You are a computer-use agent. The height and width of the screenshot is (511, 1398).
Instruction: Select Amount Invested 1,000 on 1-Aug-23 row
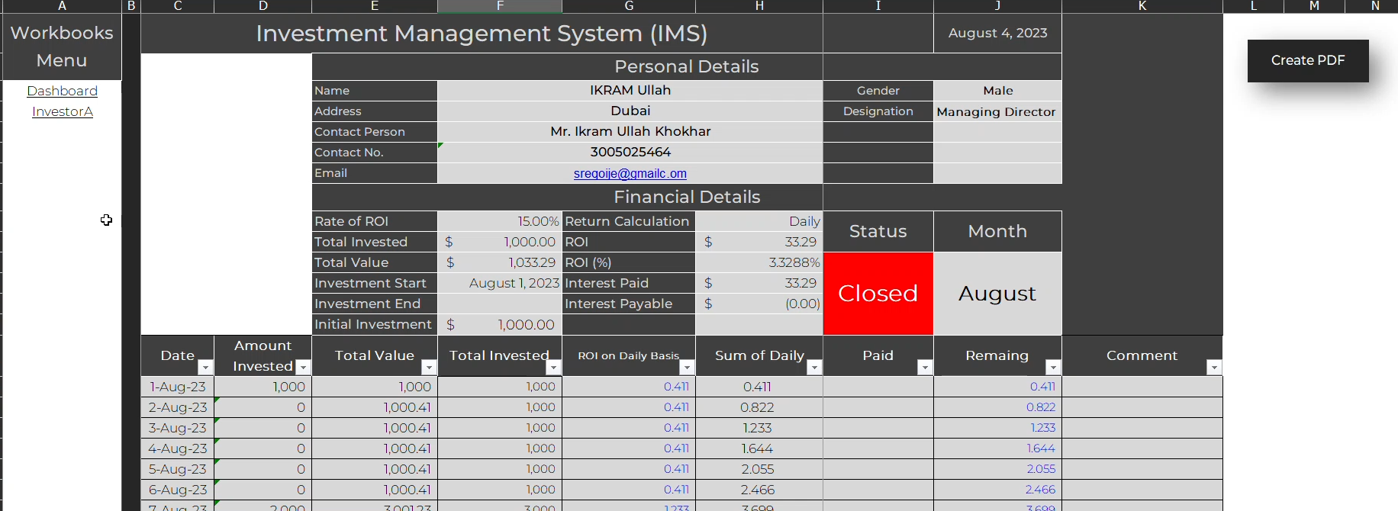click(263, 387)
